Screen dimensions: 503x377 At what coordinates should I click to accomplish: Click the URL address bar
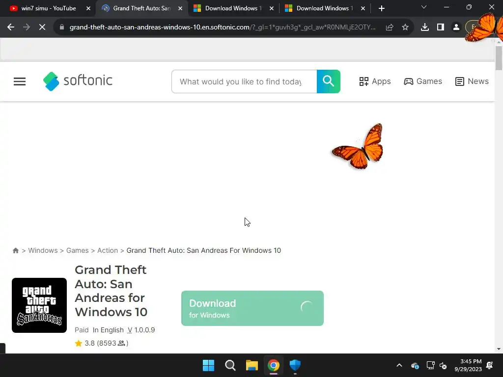223,27
